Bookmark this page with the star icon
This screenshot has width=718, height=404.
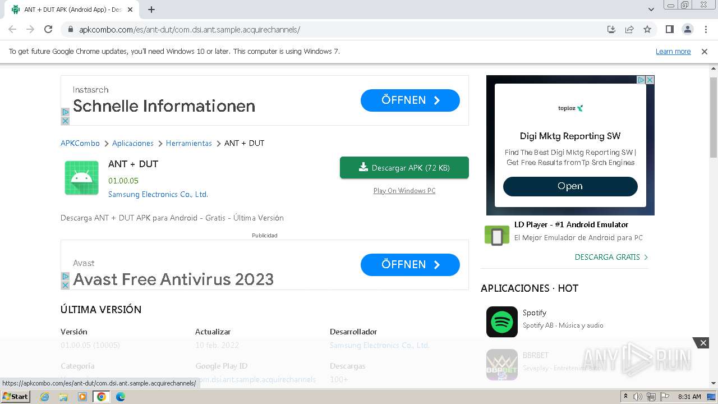coord(647,29)
